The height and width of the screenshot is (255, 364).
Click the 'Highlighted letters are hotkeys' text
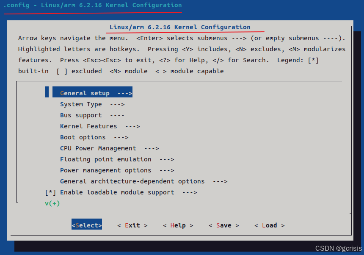[79, 49]
